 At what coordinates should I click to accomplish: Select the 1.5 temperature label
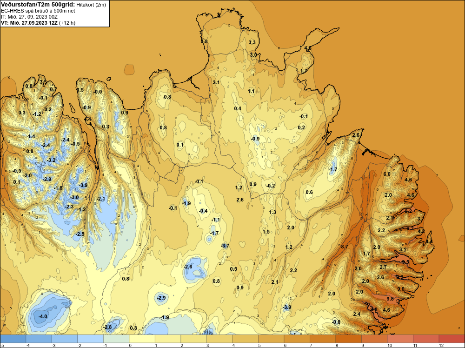[266, 232]
